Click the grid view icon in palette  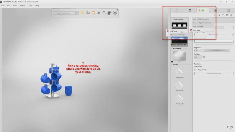[227, 15]
